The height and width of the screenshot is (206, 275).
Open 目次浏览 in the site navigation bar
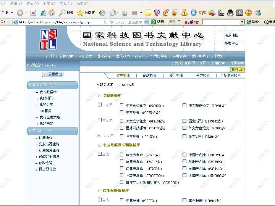[x=104, y=56]
